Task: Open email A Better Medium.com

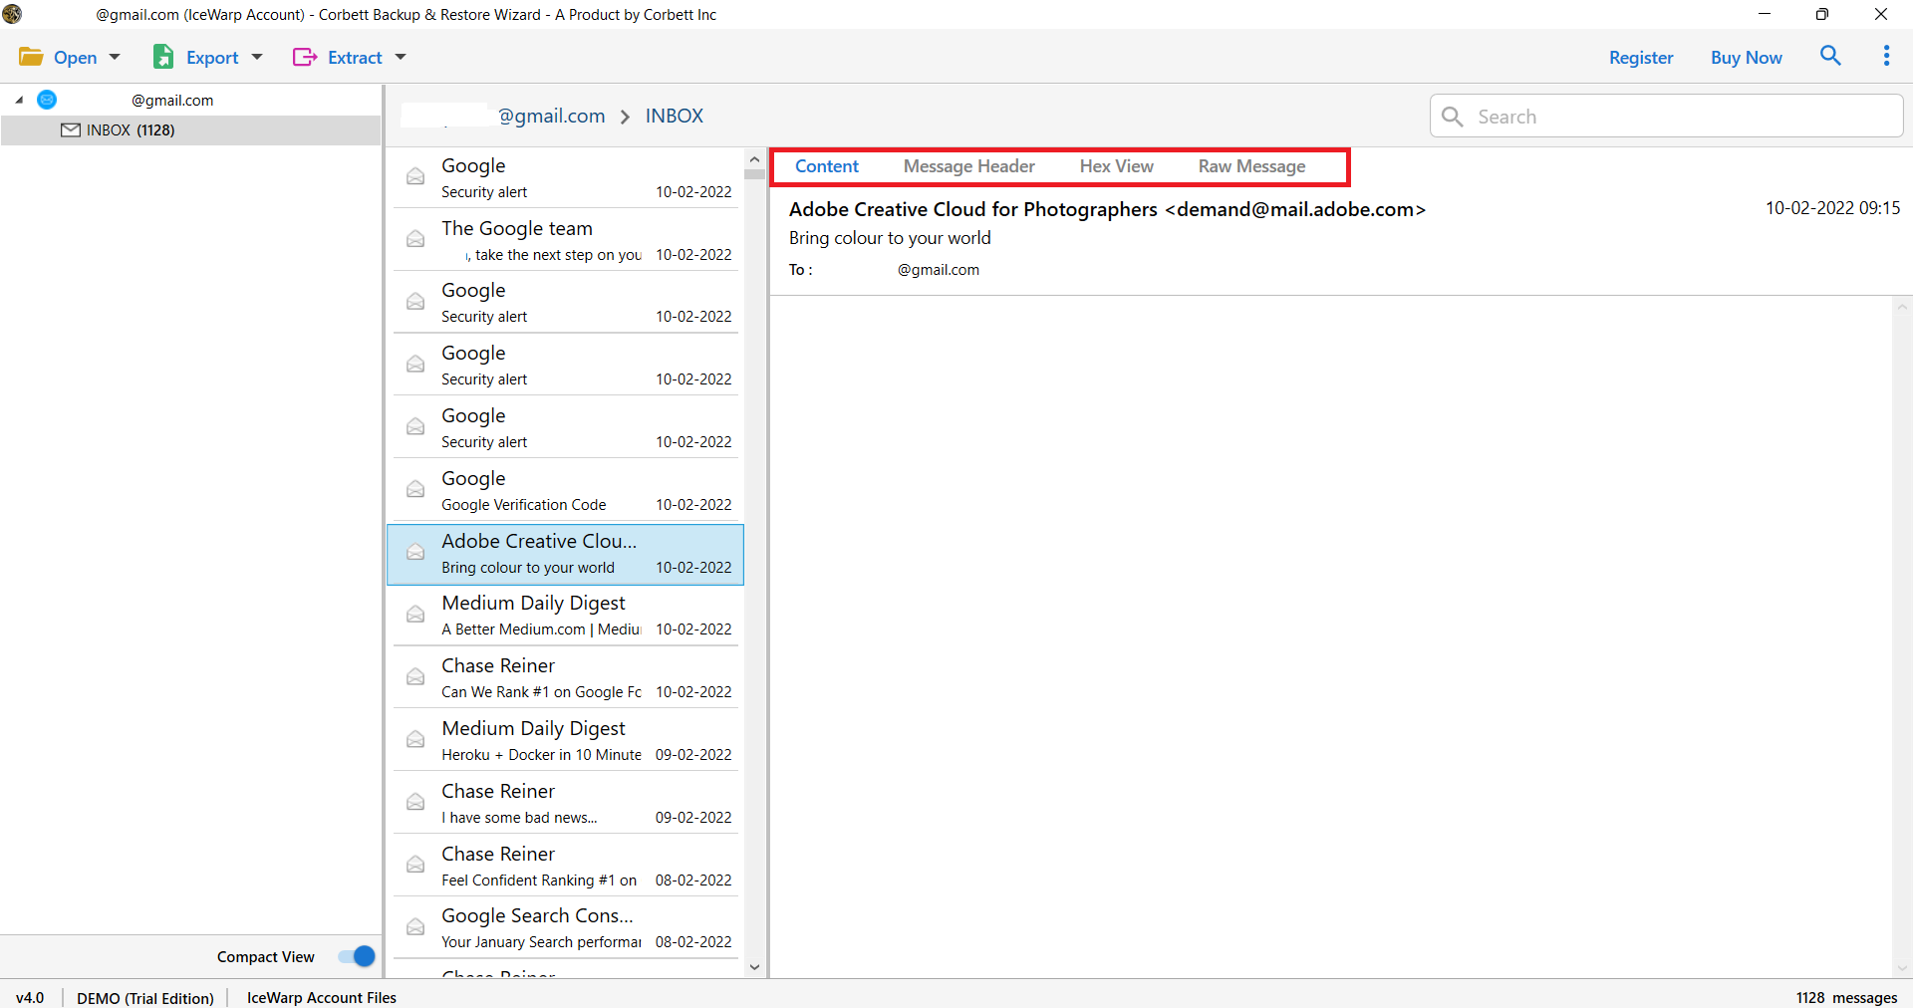Action: [x=565, y=616]
